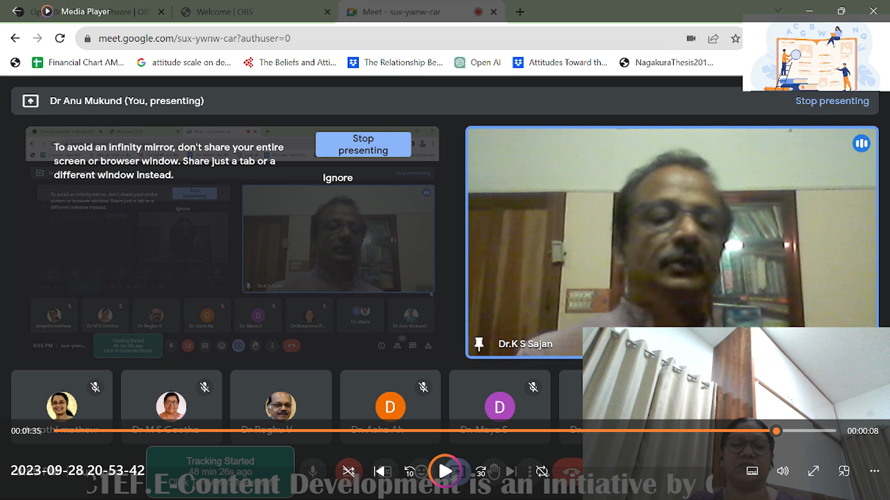Click the blue Stop presenting button
Viewport: 890px width, 500px height.
coord(363,144)
